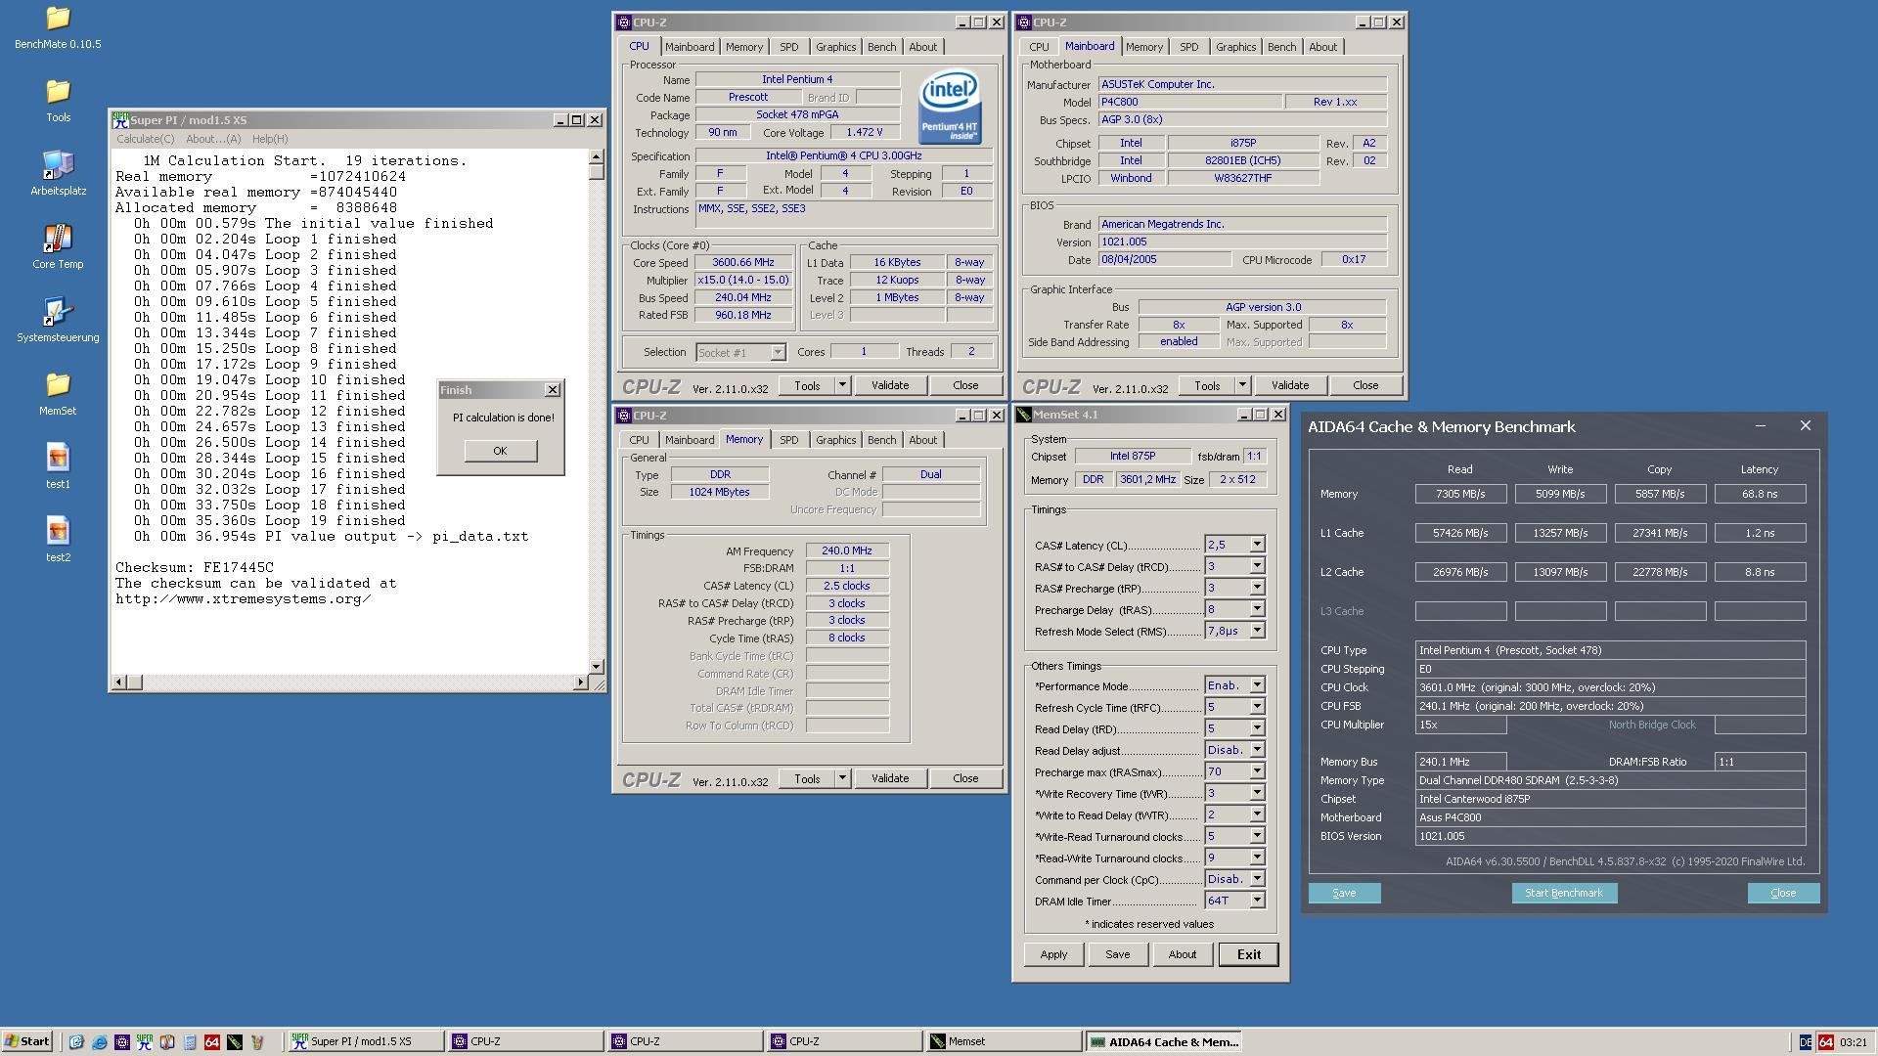This screenshot has width=1878, height=1056.
Task: Open the Help(H) menu in Super PI
Action: [x=270, y=139]
